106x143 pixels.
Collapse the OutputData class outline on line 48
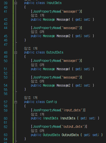(x=16, y=53)
